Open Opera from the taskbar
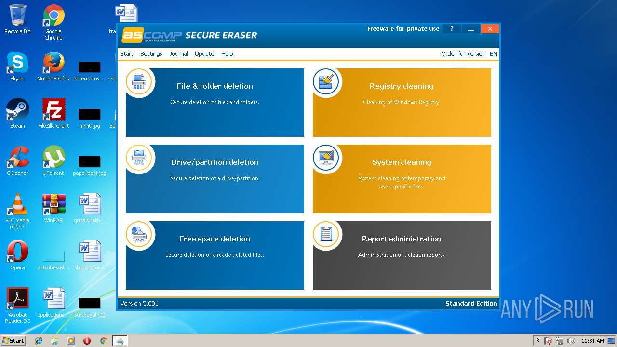Viewport: 617px width, 347px height. coord(87,341)
